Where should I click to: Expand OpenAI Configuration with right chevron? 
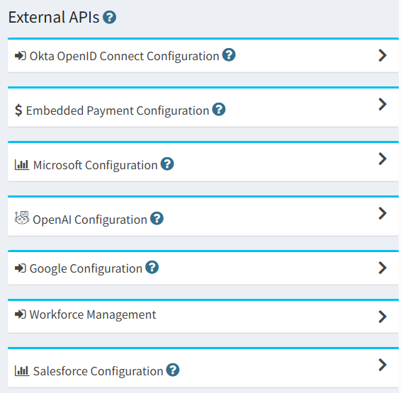tap(383, 213)
